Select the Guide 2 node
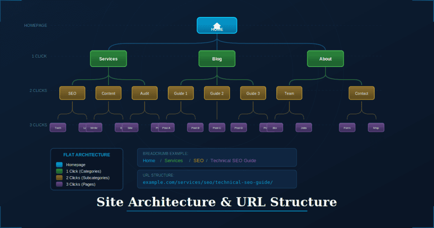434x228 pixels. pyautogui.click(x=217, y=93)
